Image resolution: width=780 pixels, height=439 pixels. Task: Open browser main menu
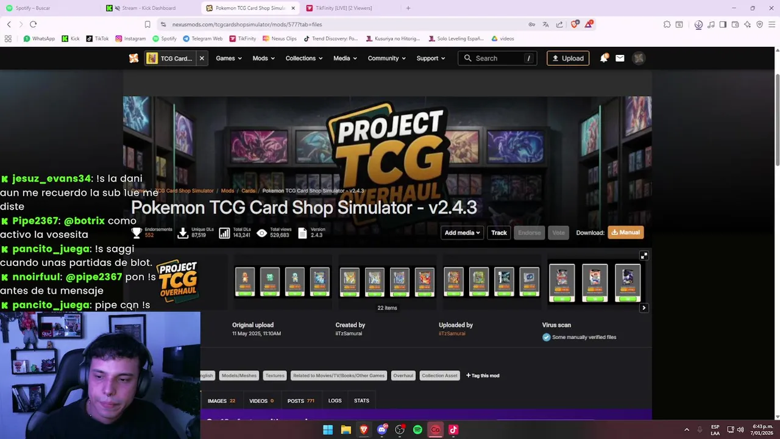[771, 24]
